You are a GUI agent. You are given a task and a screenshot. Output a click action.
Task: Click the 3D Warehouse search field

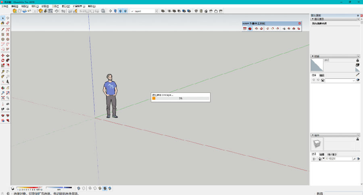338,159
